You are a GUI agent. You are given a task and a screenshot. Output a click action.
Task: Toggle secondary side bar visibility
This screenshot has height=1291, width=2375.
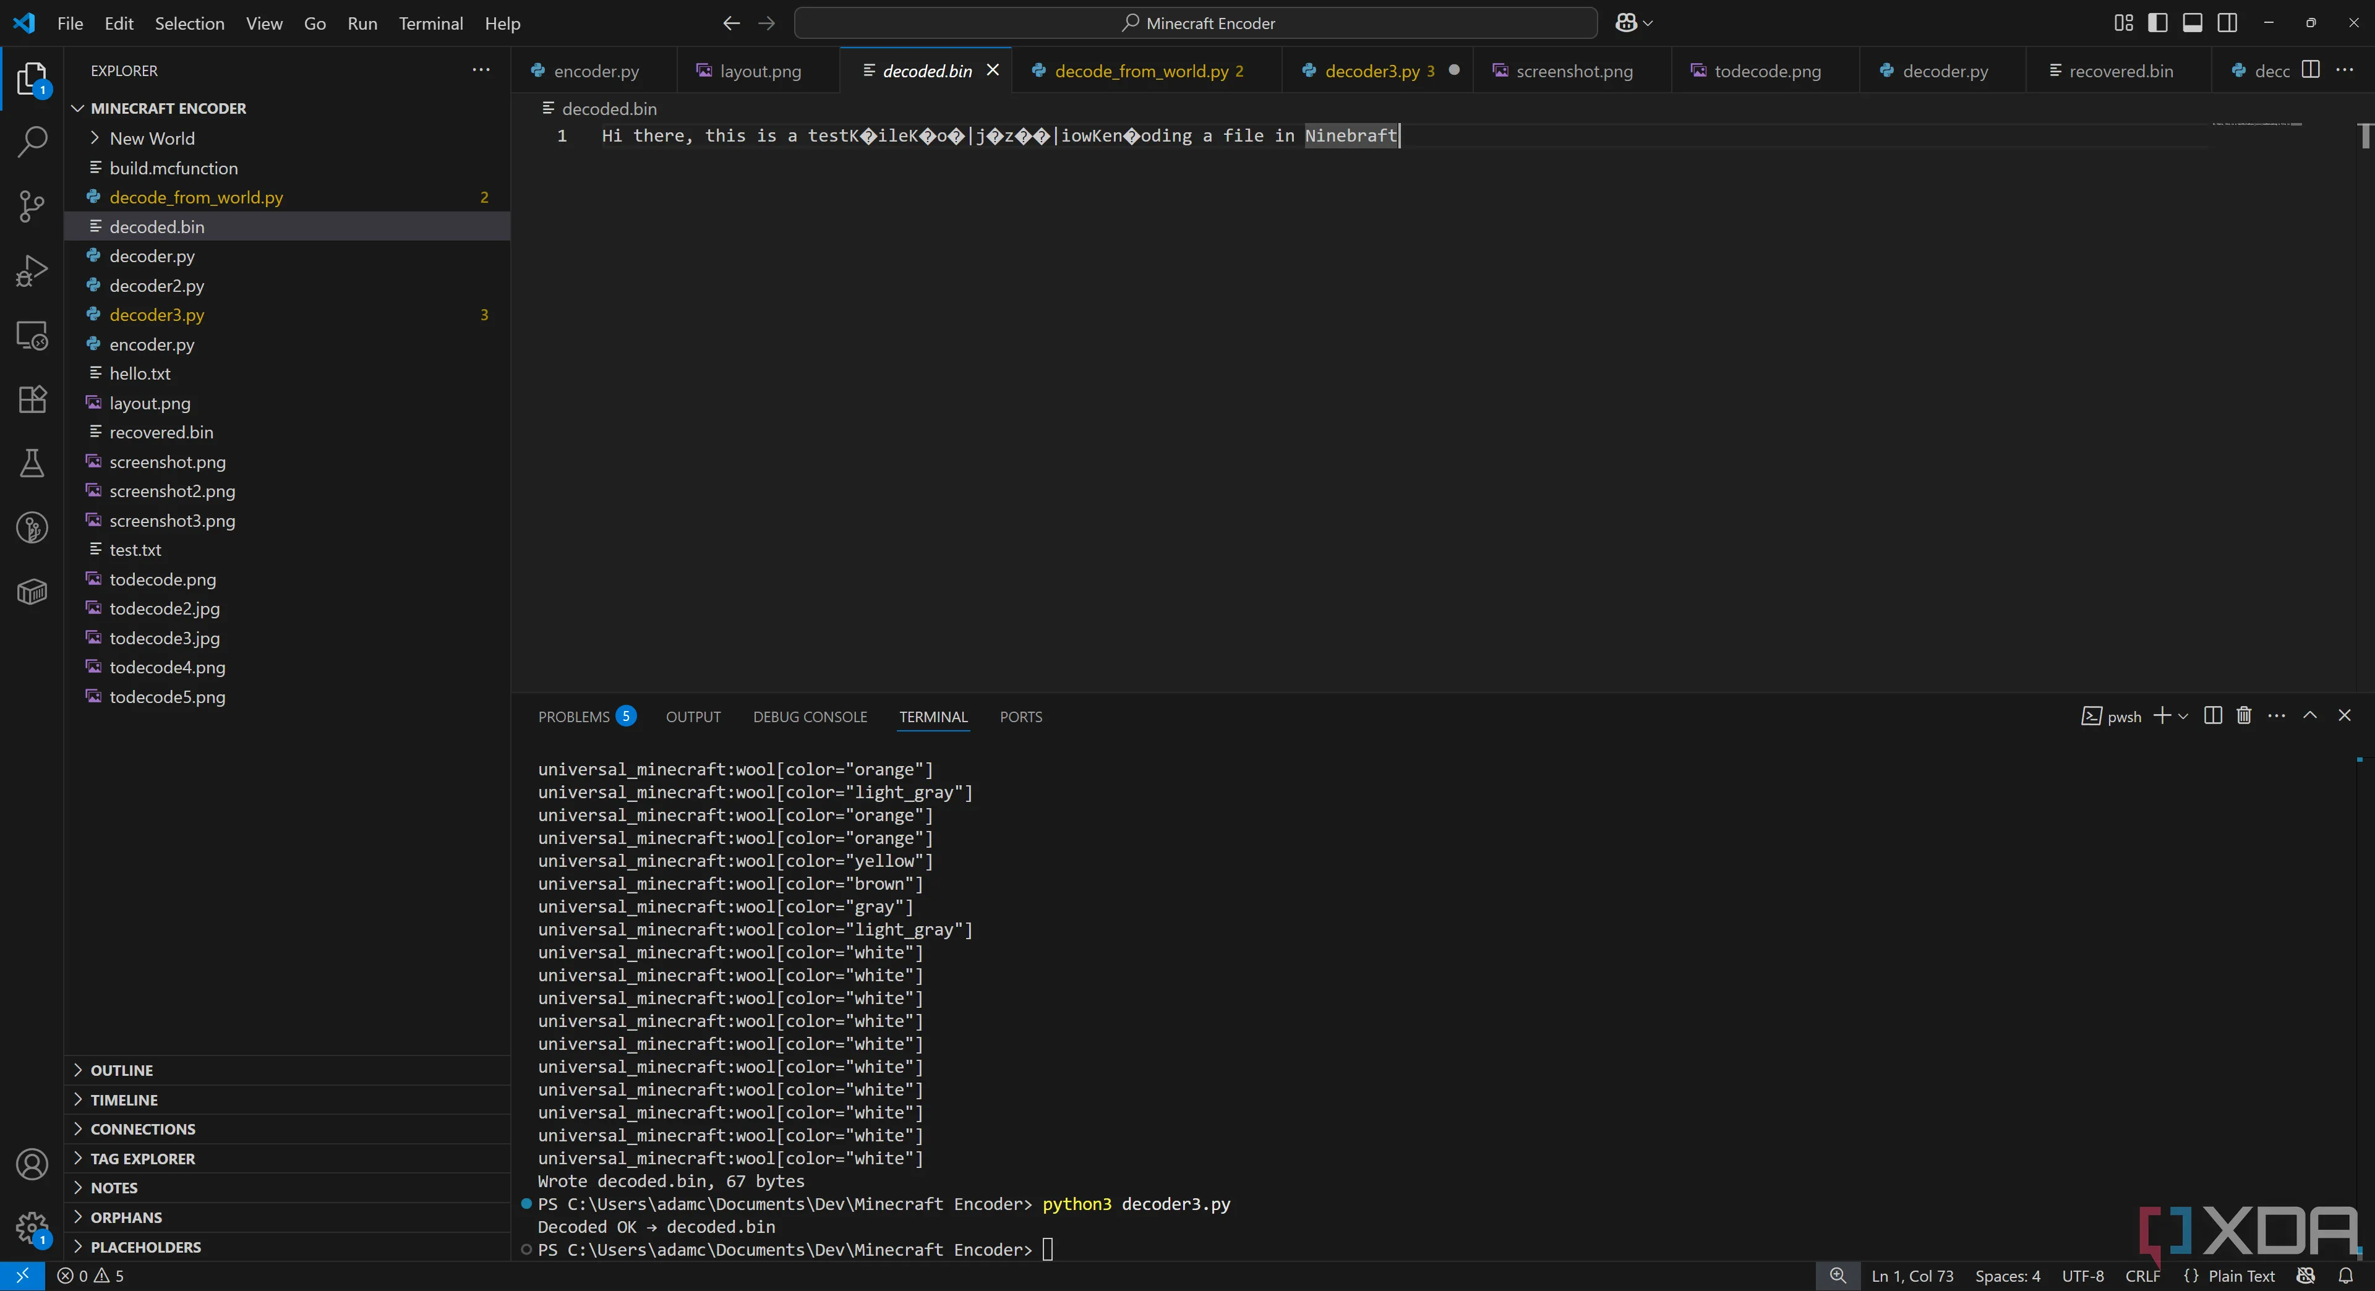2227,23
